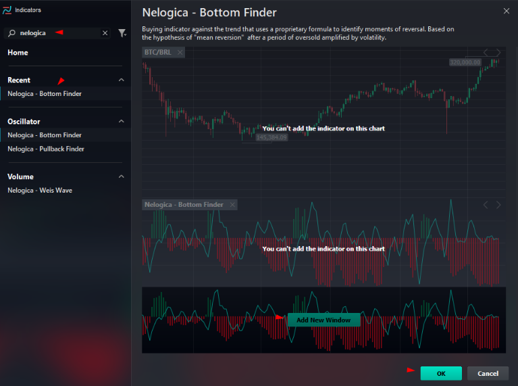Collapse the Recent section
Screen dimensions: 518x386
tap(122, 80)
